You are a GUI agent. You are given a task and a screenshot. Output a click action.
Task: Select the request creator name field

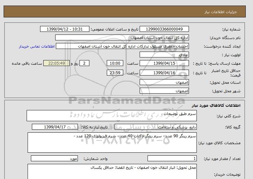(x=122, y=46)
